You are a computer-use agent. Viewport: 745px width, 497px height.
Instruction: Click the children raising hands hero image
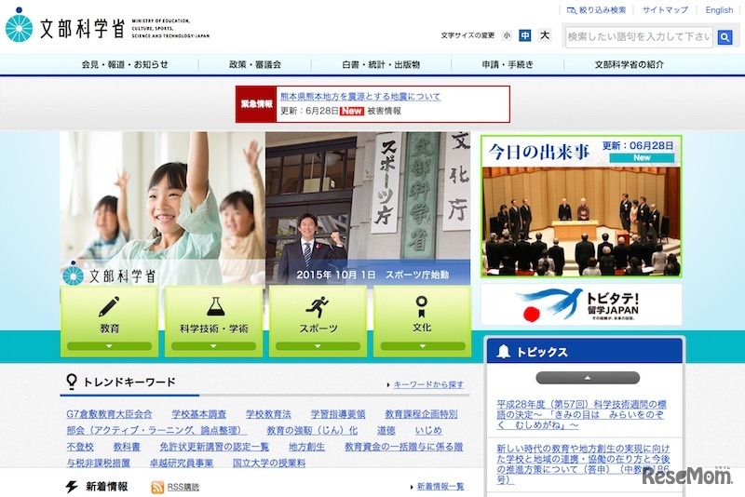(162, 208)
